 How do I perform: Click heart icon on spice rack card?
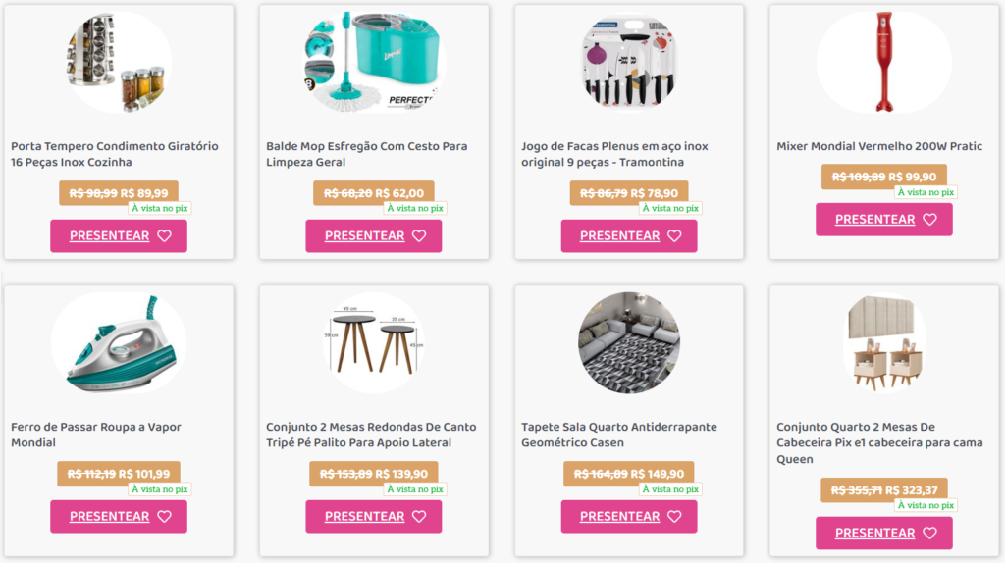click(x=164, y=236)
